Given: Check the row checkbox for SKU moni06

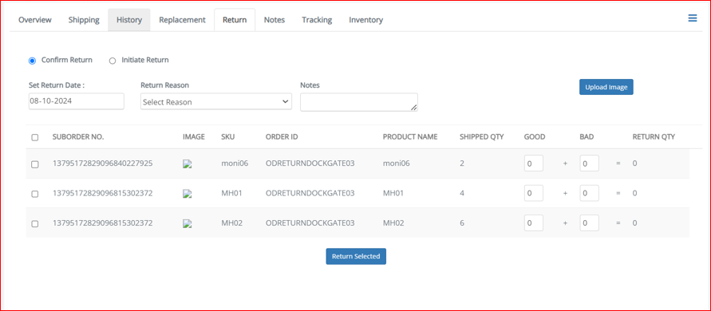Looking at the screenshot, I should point(35,164).
